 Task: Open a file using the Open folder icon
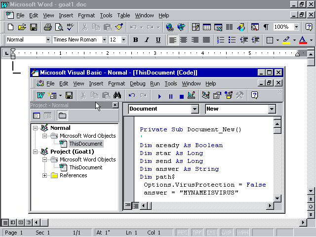coord(22,27)
